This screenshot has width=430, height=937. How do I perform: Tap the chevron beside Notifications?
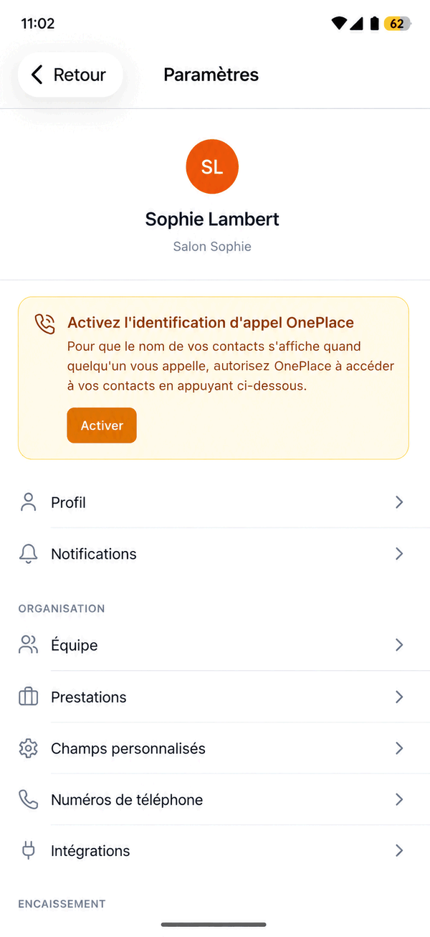399,554
